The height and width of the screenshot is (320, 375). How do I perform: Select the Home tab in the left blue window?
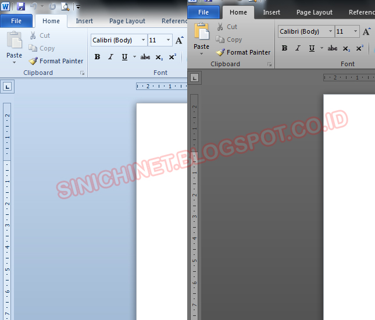(51, 21)
